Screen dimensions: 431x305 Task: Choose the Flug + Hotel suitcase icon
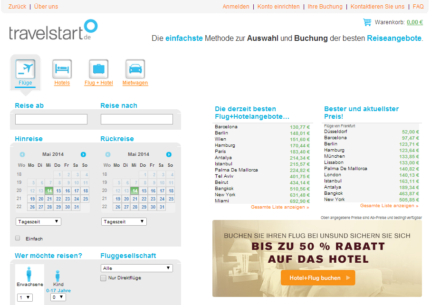pos(99,69)
